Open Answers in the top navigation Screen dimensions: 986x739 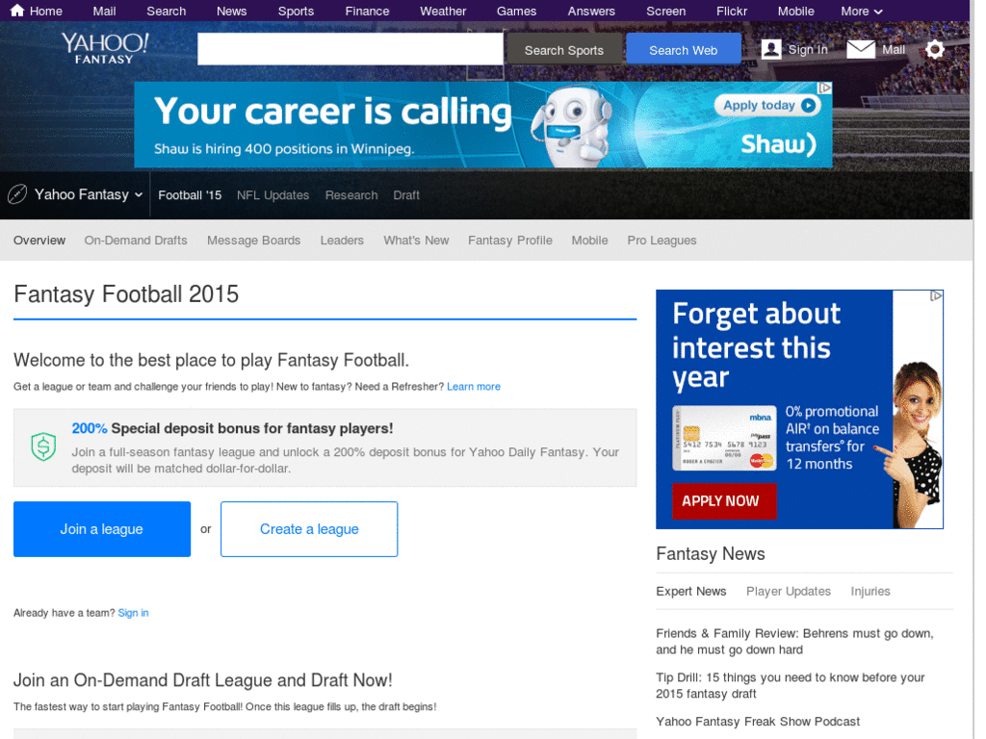591,12
